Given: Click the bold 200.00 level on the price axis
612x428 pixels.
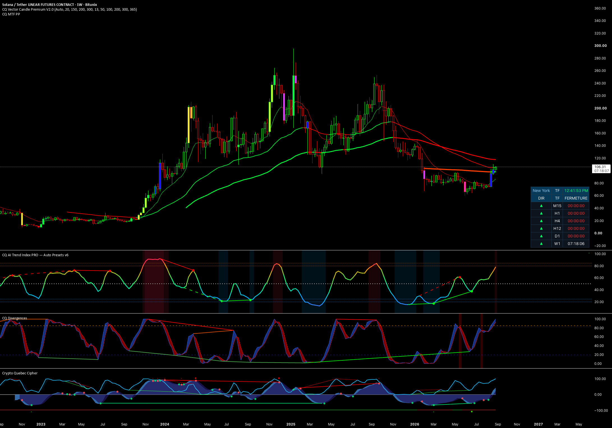Looking at the screenshot, I should (x=600, y=108).
